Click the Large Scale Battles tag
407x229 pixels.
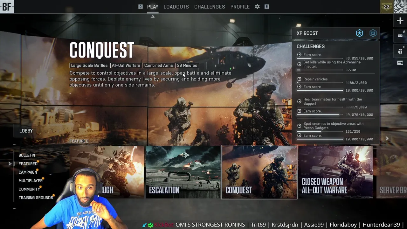click(89, 66)
